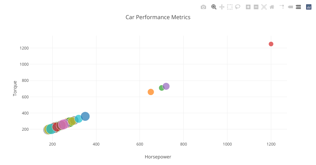Zoom out with the minus icon
Viewport: 316px width, 165px height.
pyautogui.click(x=256, y=7)
